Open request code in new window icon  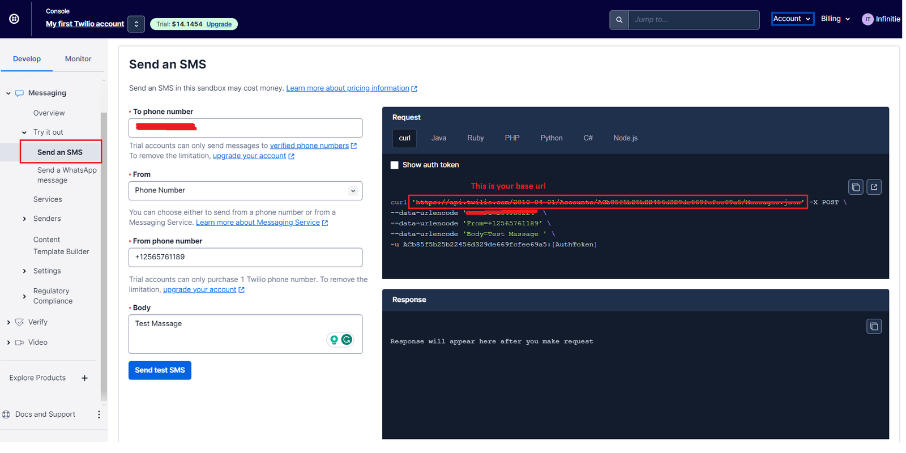pyautogui.click(x=874, y=187)
